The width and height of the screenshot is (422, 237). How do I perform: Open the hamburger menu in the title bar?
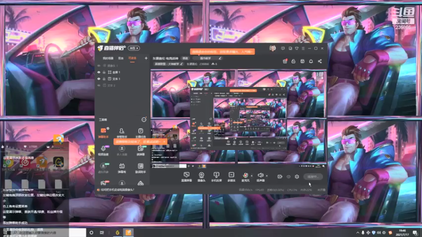303,48
